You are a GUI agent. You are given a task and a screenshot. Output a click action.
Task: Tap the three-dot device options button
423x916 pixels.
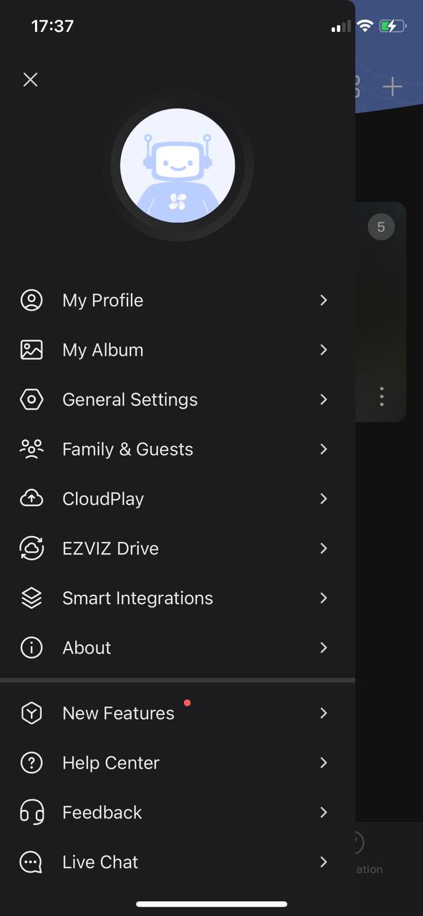(381, 396)
